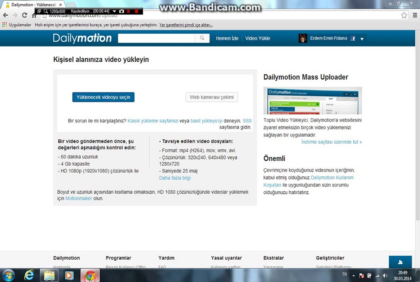
Task: Go back with browser back arrow
Action: point(5,15)
